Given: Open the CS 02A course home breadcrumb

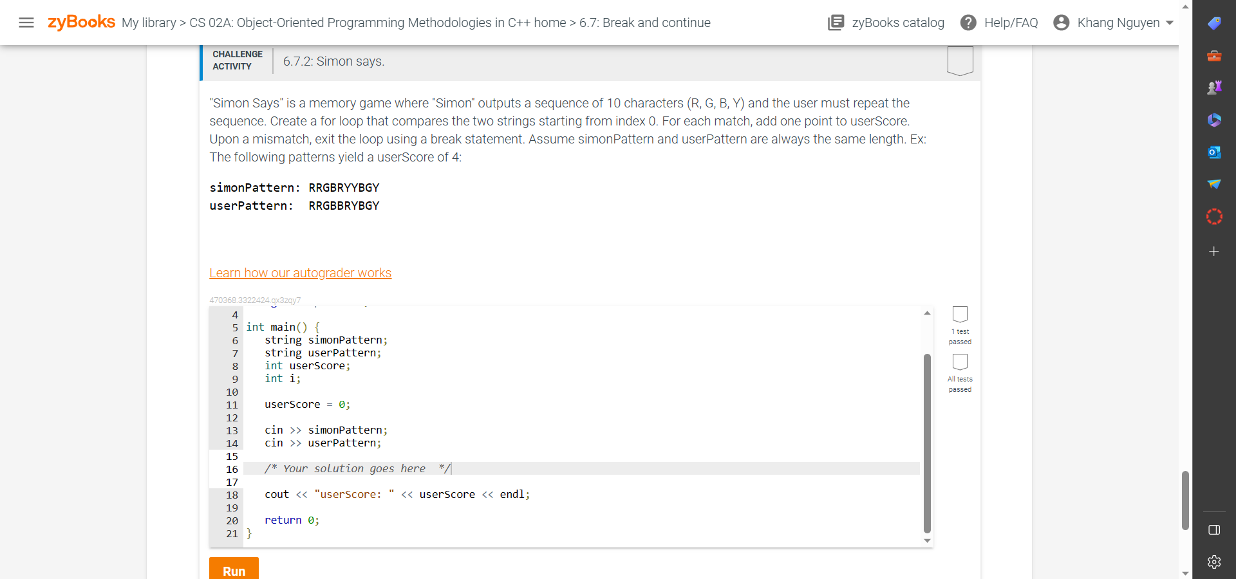Looking at the screenshot, I should click(x=378, y=23).
